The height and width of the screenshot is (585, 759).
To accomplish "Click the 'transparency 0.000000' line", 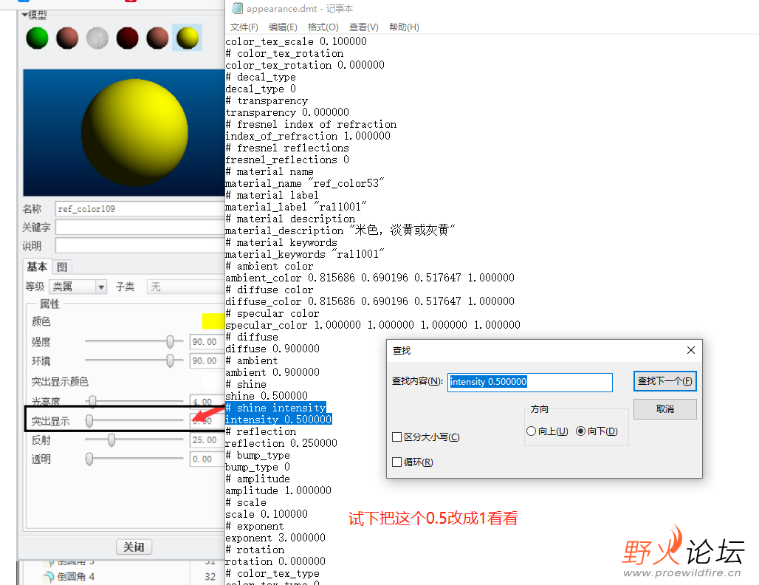I will (287, 112).
